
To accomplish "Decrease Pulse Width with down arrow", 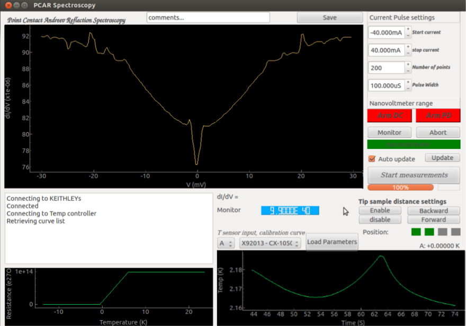I will point(408,89).
